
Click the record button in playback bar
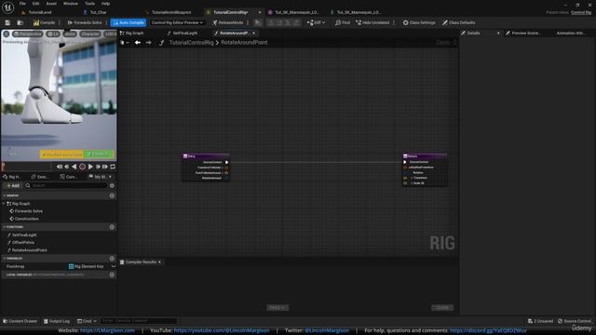click(x=82, y=167)
